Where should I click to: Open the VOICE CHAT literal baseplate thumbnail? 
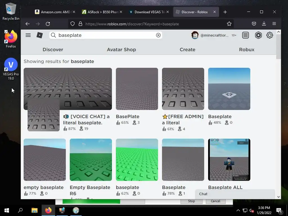click(x=67, y=89)
